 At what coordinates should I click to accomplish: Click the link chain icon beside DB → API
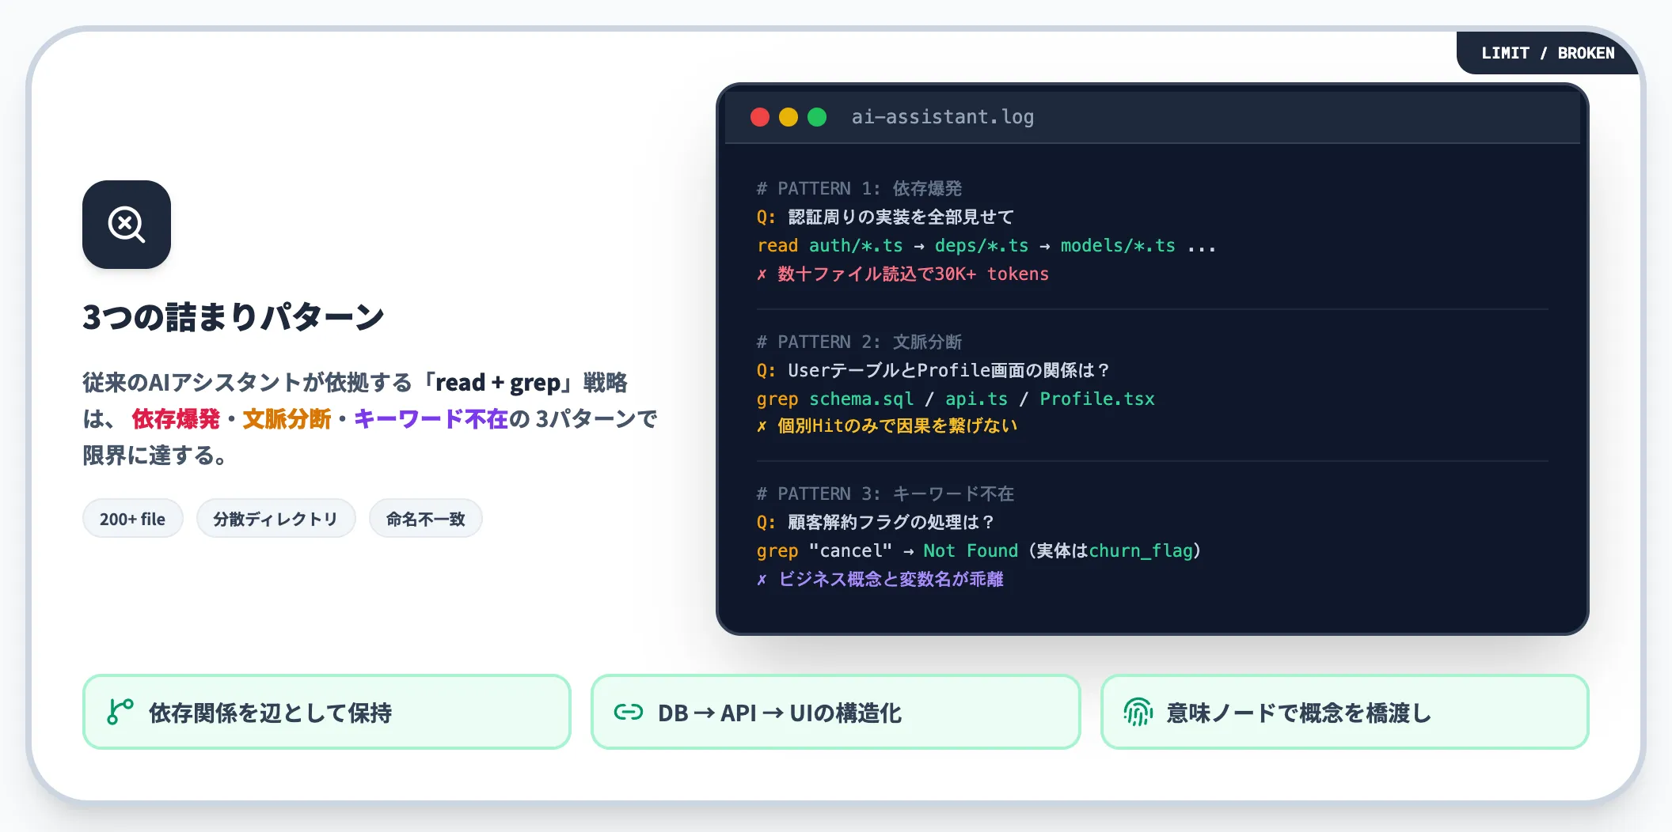629,712
